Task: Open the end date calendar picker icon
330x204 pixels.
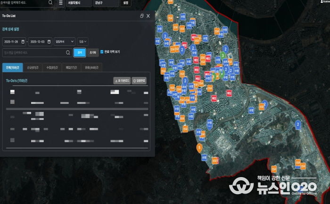Action: tap(49, 42)
